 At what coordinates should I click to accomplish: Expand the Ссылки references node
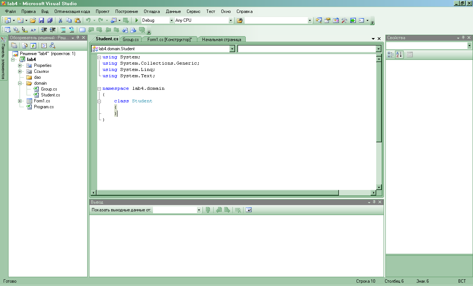point(20,71)
